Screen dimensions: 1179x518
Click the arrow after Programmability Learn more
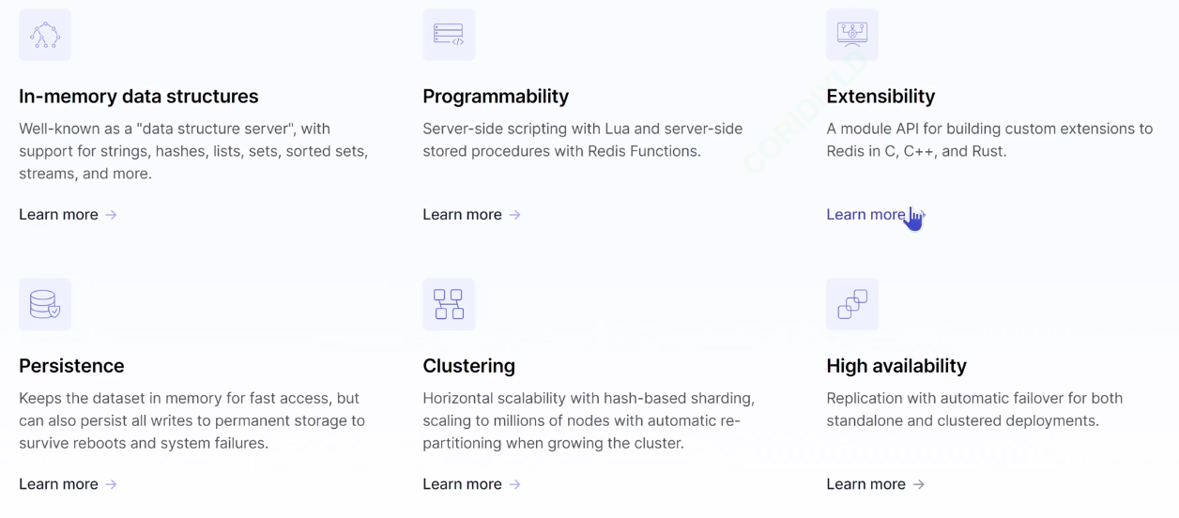coord(514,215)
